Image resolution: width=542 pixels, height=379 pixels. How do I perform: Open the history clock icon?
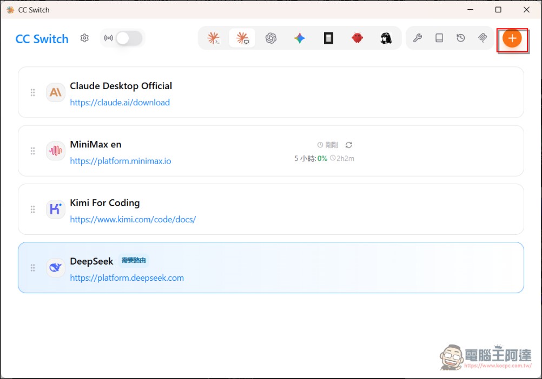[460, 38]
